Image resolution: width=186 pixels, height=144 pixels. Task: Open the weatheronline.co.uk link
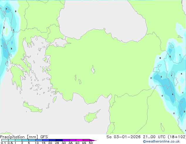pyautogui.click(x=161, y=141)
